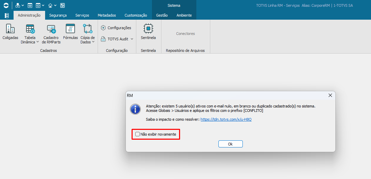Open Configurações gear item

point(116,28)
